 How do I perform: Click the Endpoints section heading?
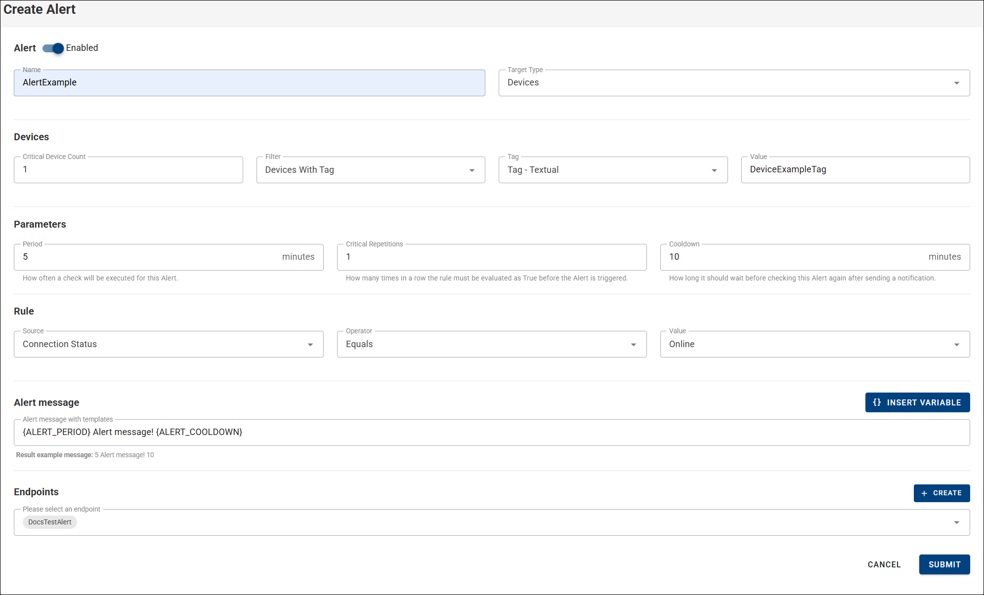click(x=36, y=492)
